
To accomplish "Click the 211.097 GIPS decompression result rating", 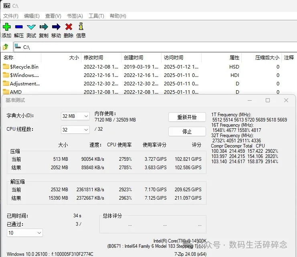I will click(188, 198).
